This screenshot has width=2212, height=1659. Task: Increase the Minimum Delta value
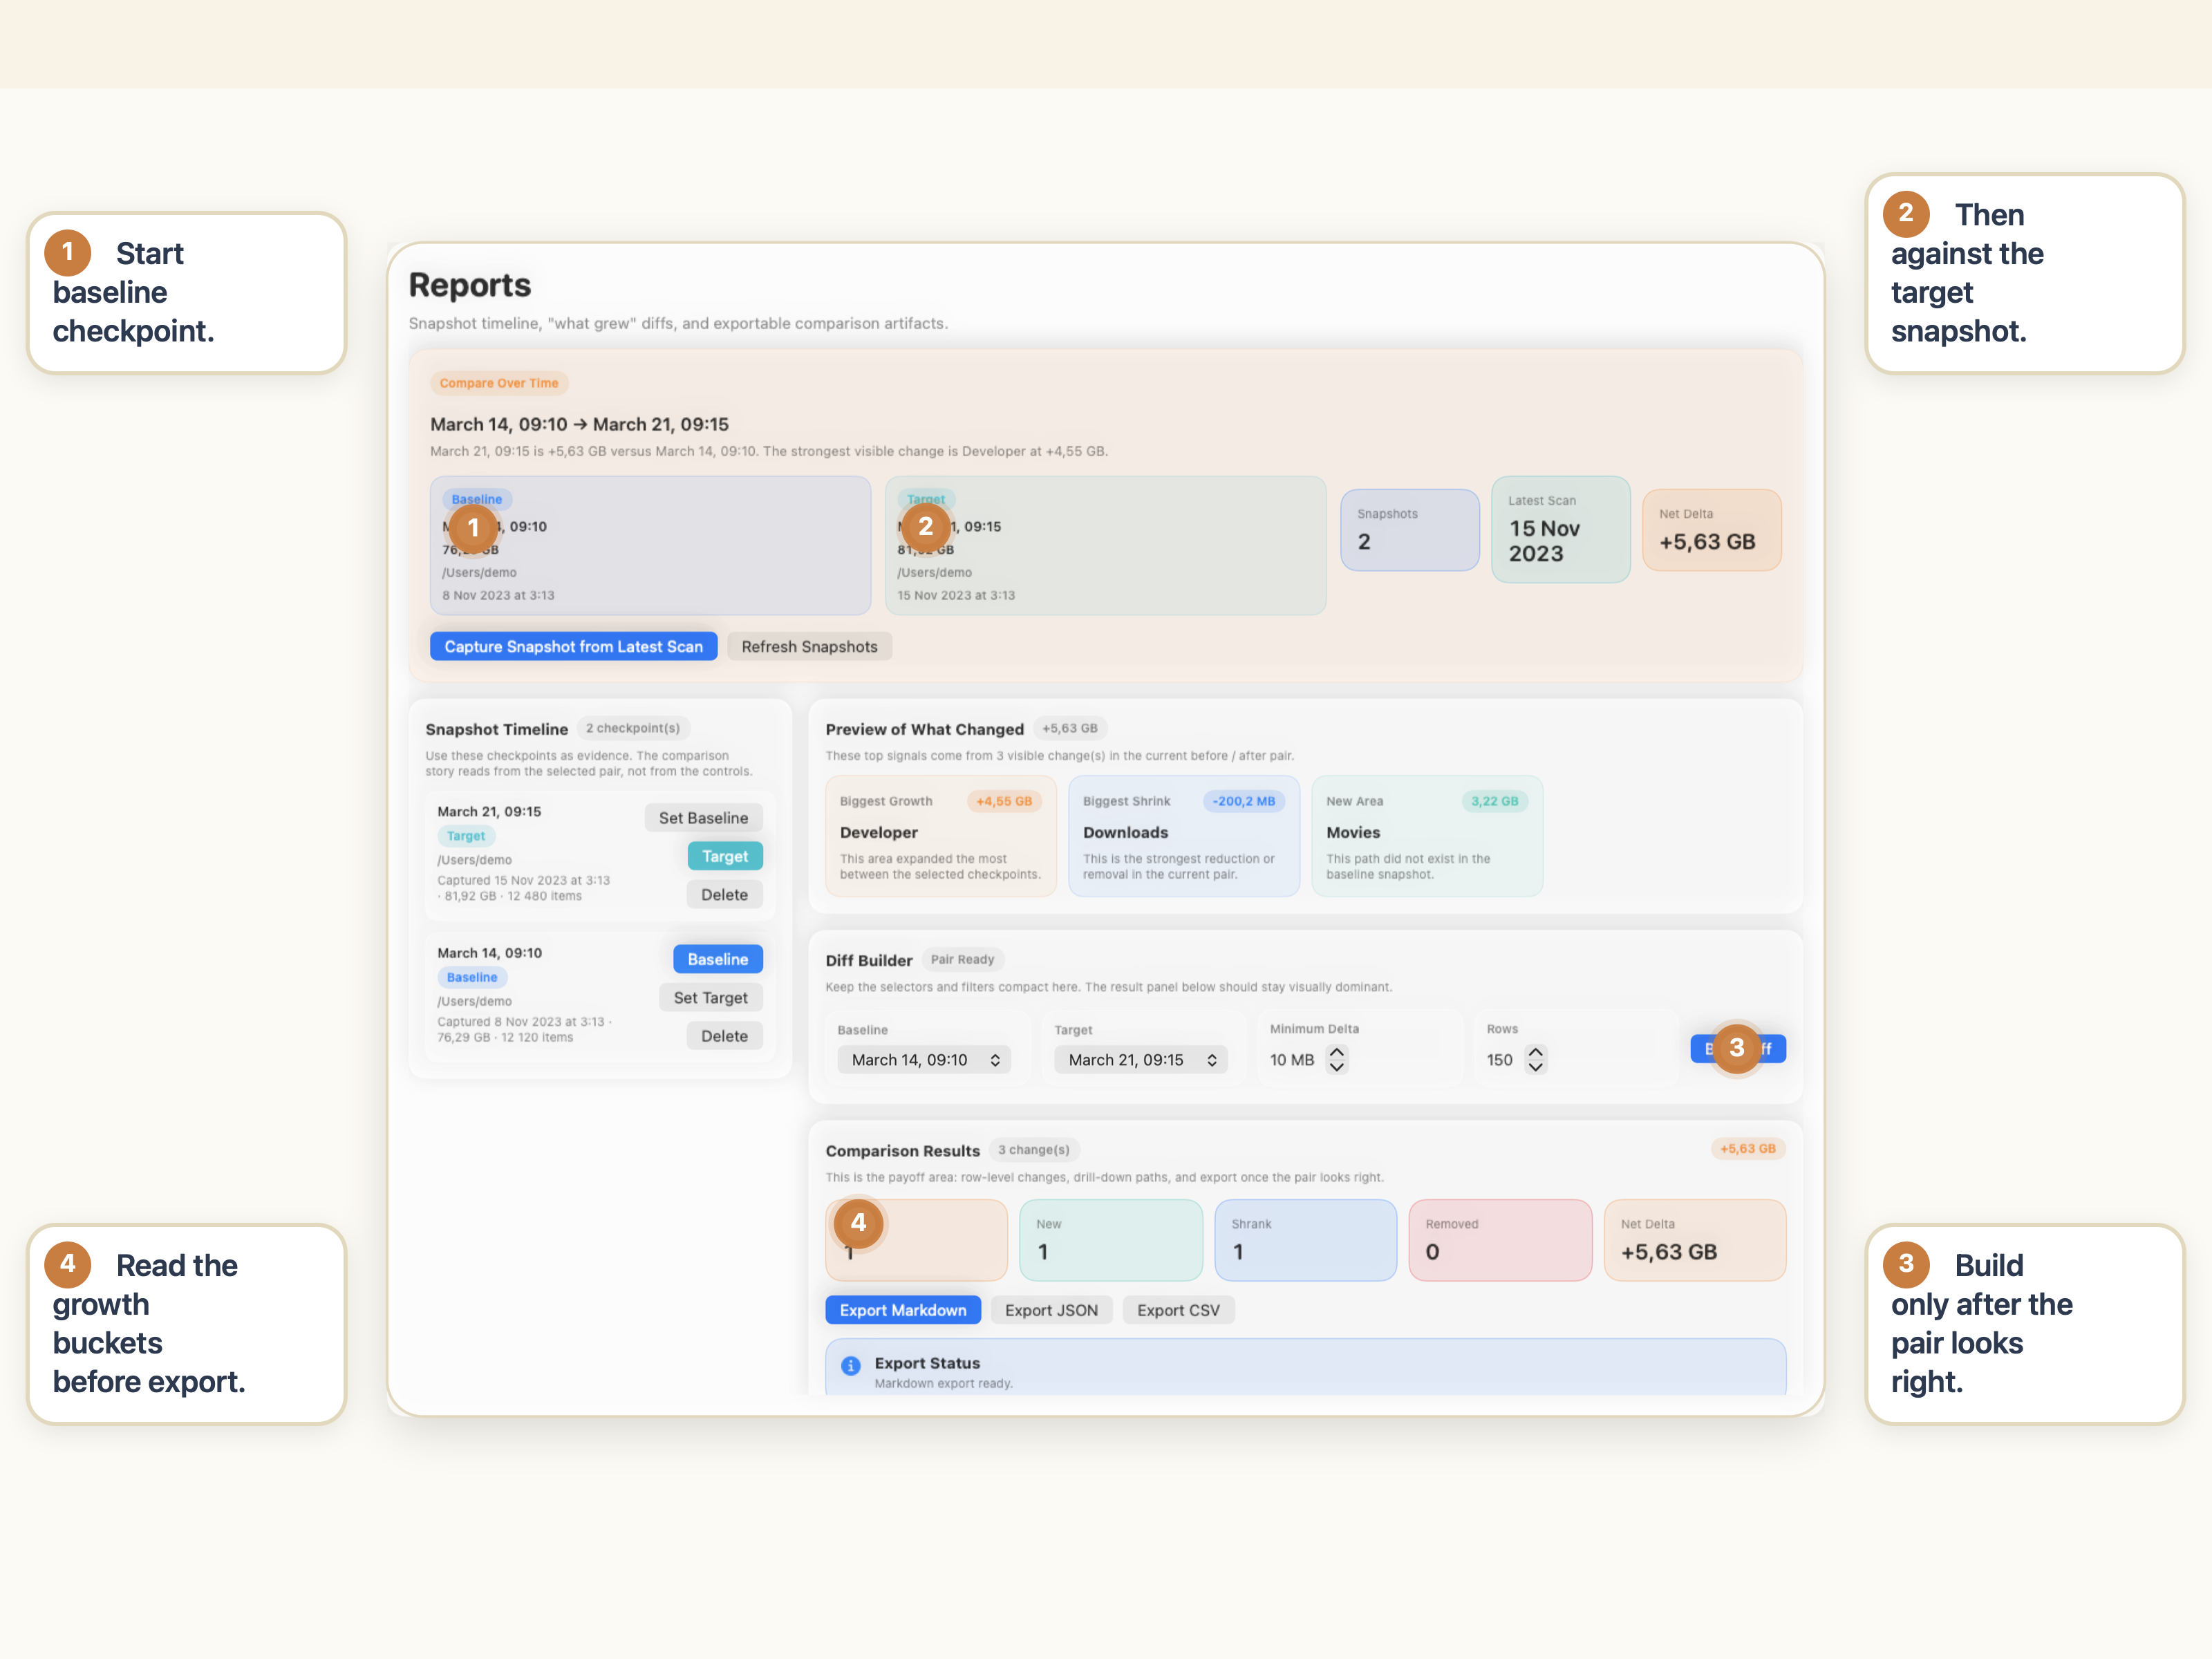(x=1337, y=1052)
